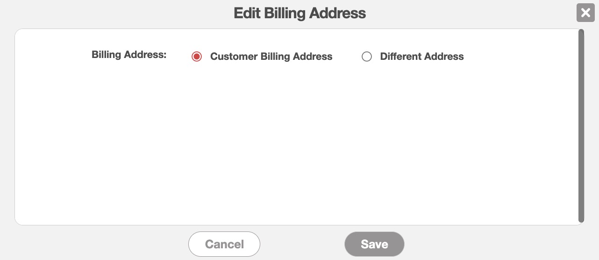This screenshot has height=260, width=599.
Task: Click the "Edit Billing Address" dialog title
Action: tap(299, 13)
